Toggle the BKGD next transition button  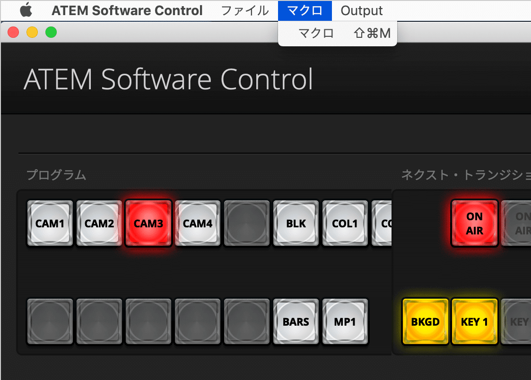pos(426,321)
